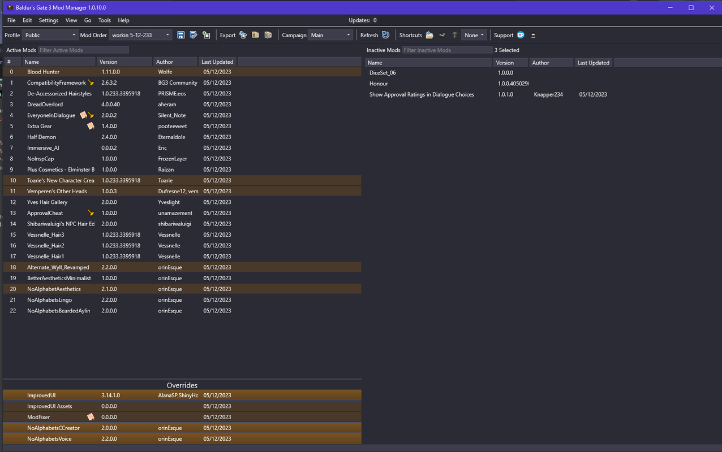Click the red Support donation icon
The width and height of the screenshot is (722, 452).
[x=521, y=35]
